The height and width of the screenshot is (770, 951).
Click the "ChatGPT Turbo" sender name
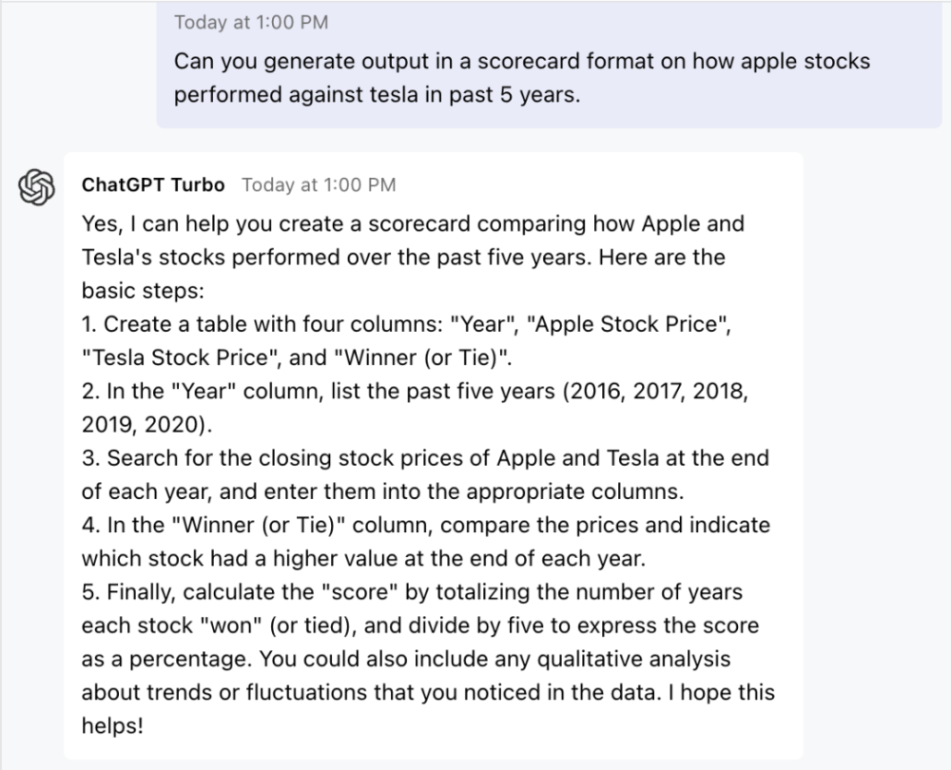[153, 184]
